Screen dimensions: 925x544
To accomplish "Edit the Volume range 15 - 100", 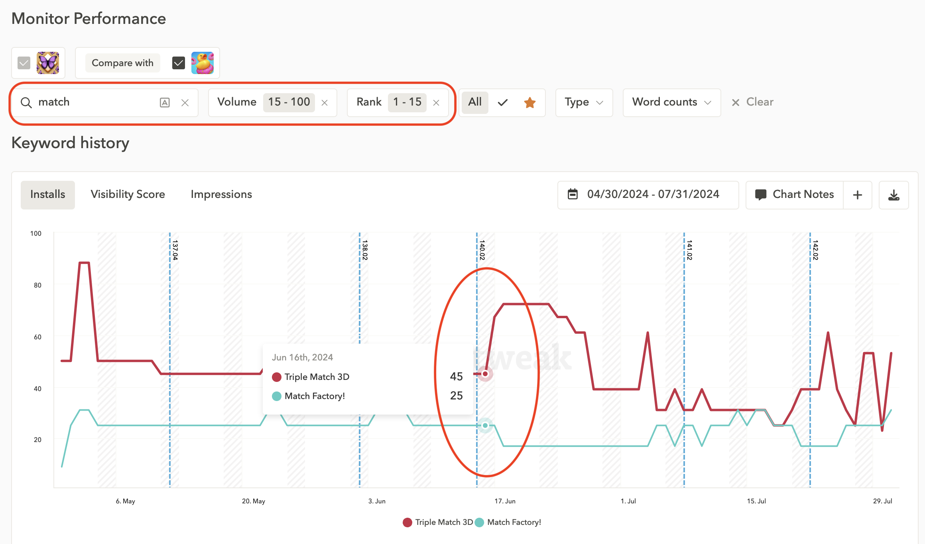I will [289, 102].
